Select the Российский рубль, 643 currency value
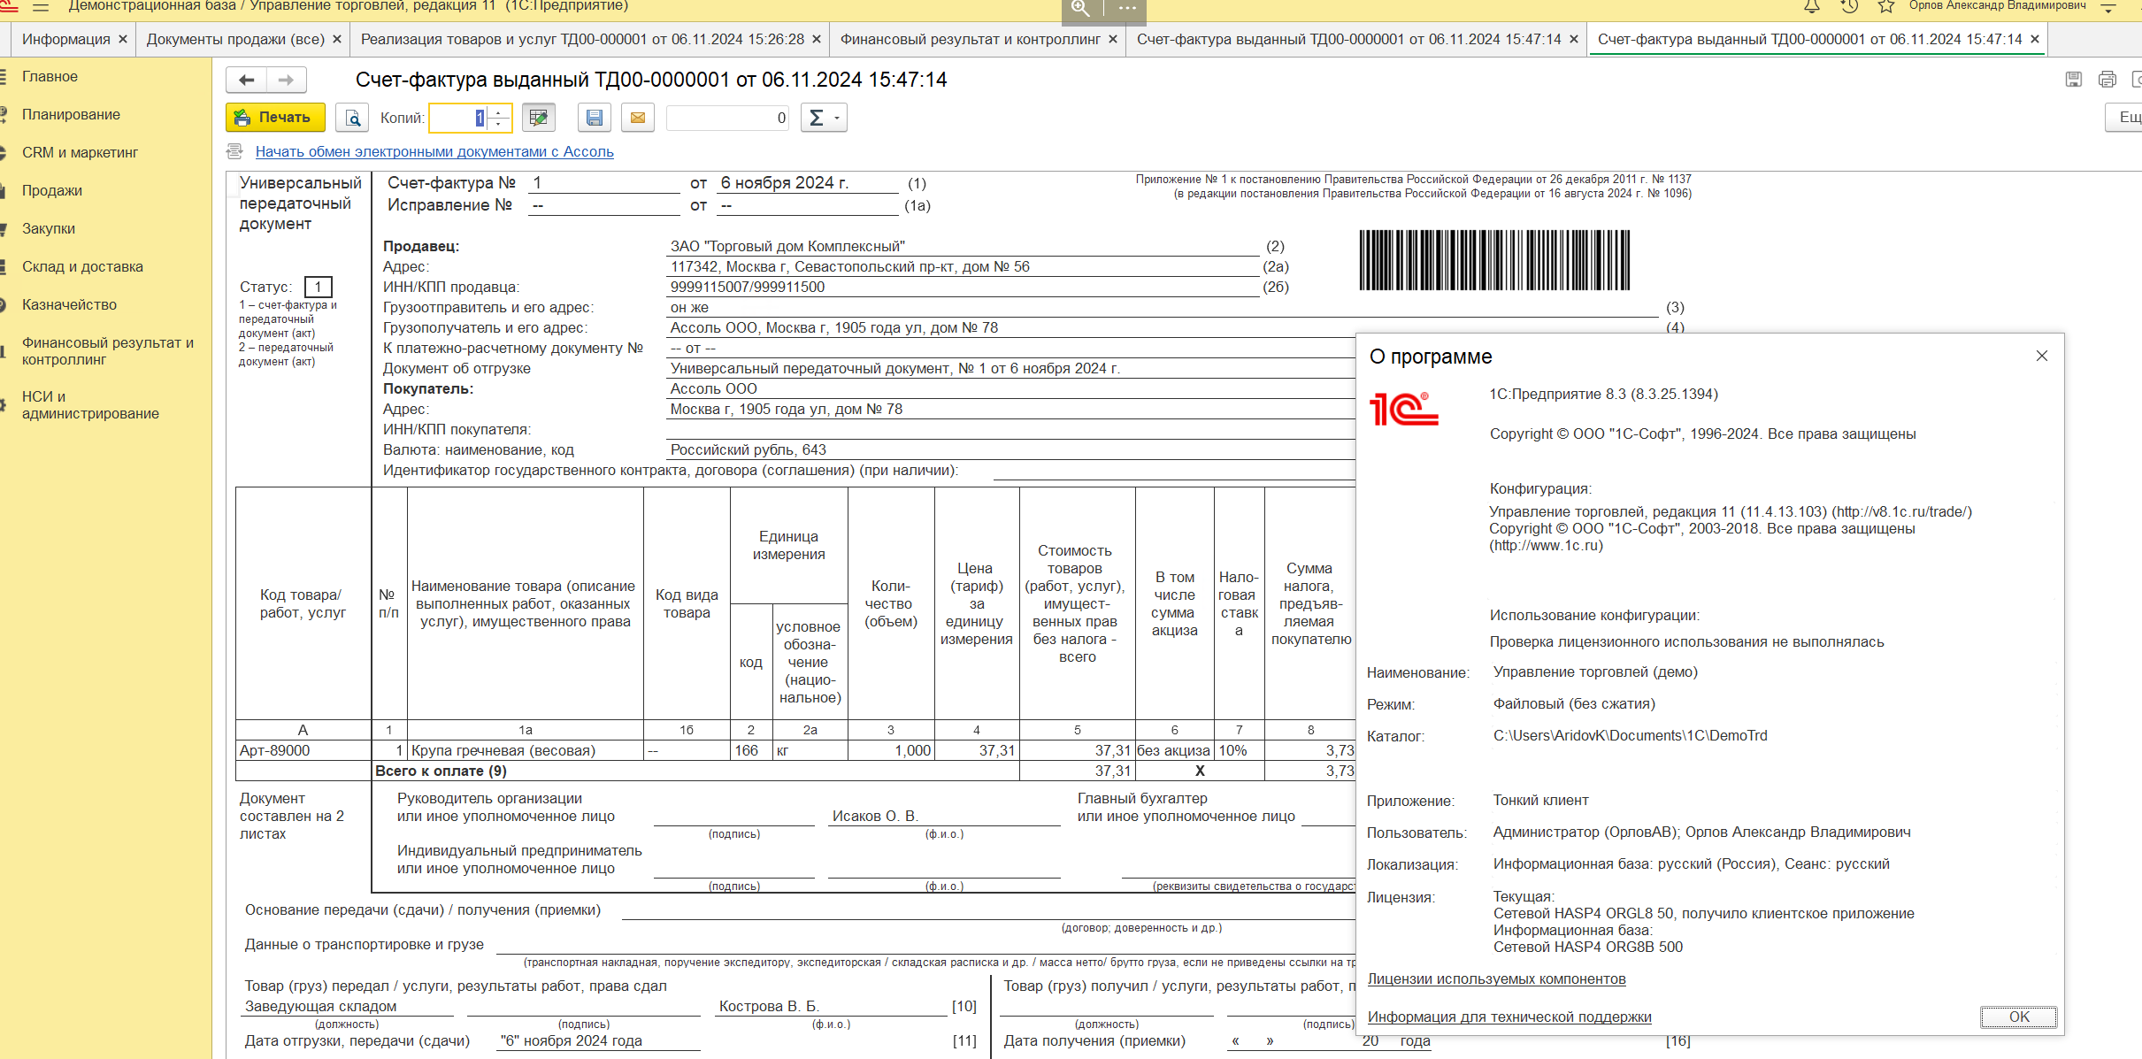This screenshot has height=1059, width=2142. point(749,449)
